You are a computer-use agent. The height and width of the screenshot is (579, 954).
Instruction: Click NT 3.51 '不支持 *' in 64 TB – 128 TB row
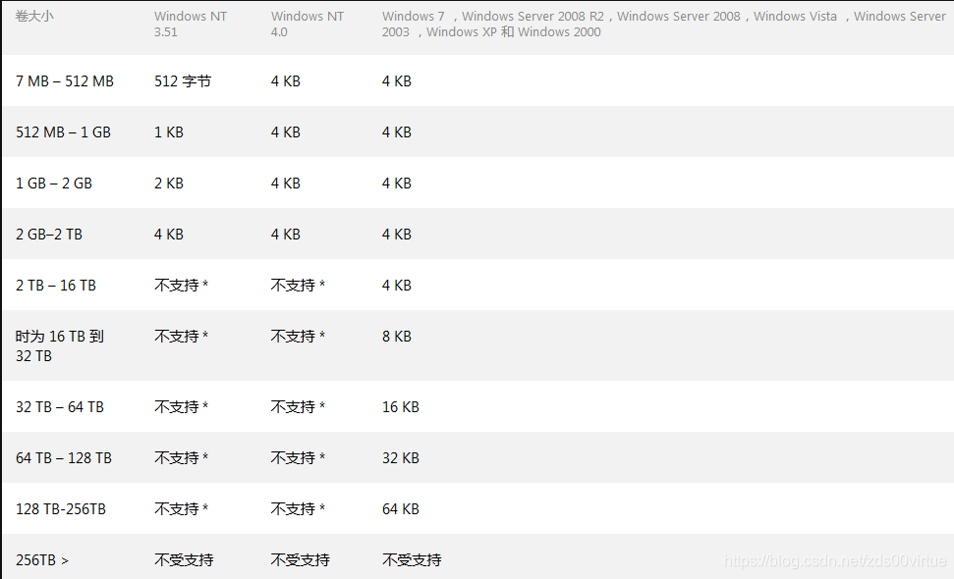pyautogui.click(x=182, y=457)
